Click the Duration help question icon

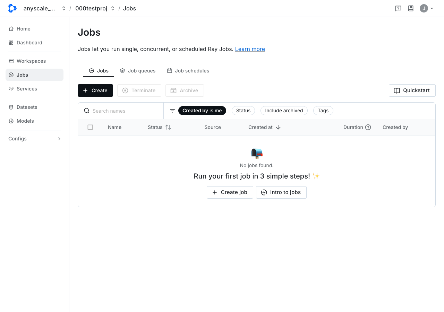point(368,127)
